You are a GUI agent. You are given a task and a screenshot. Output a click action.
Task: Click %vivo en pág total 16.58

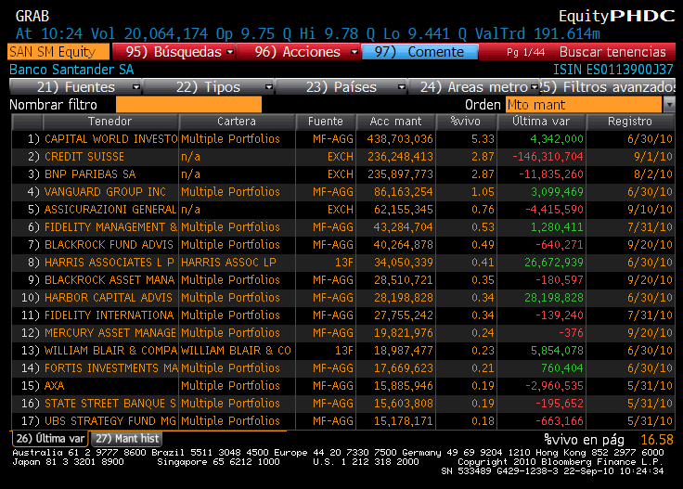coord(657,440)
